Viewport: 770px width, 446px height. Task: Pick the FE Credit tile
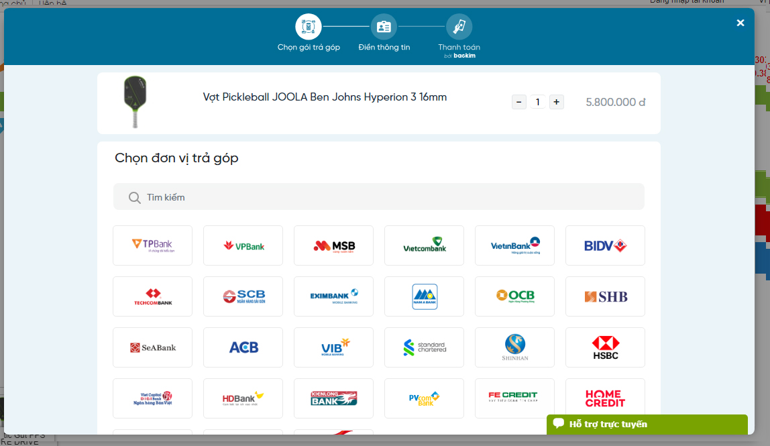(514, 398)
